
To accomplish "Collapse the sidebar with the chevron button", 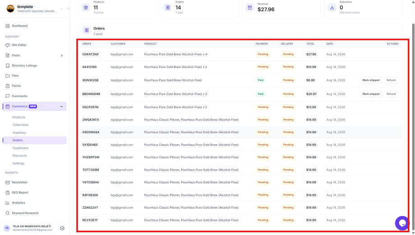I will pos(69,9).
